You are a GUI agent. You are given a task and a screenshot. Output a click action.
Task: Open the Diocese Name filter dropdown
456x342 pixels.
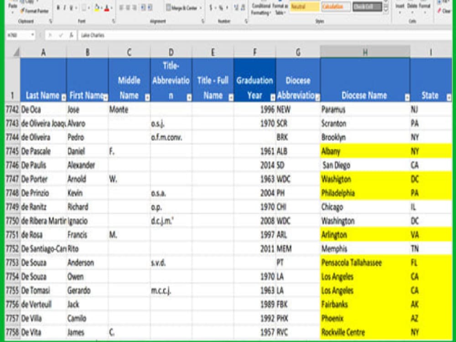407,98
